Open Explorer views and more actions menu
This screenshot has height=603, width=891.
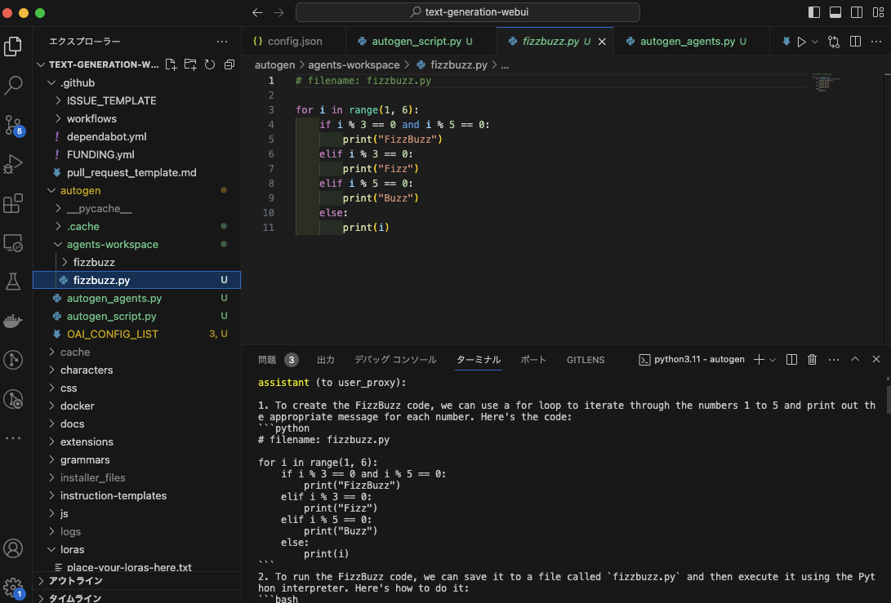point(222,42)
